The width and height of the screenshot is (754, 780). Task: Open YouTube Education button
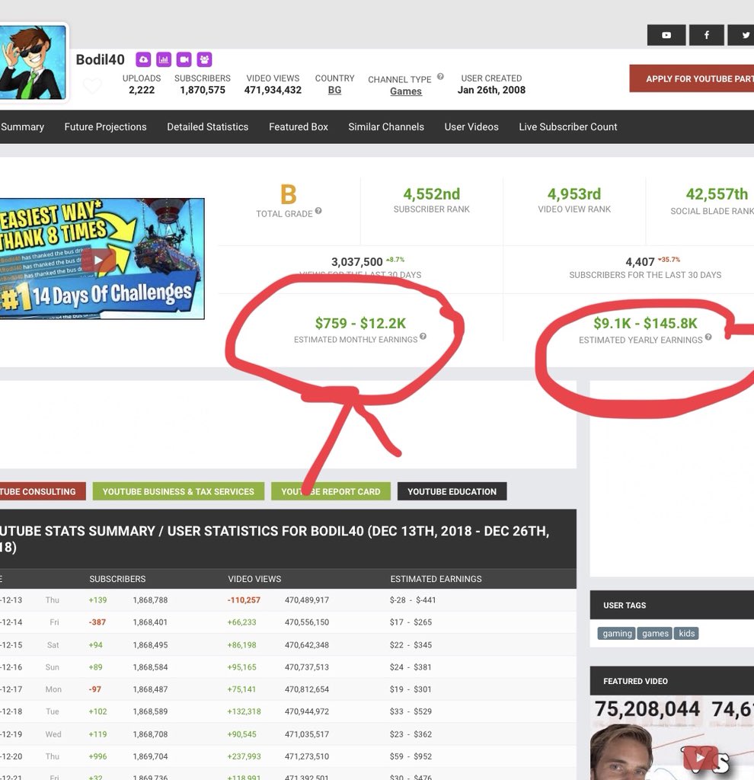click(452, 491)
